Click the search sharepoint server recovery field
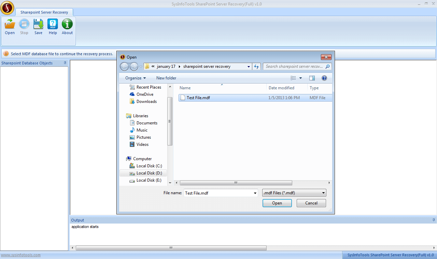 click(294, 66)
